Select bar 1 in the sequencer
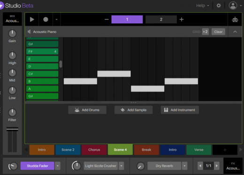Viewport: 244px width, 175px height. point(127,19)
